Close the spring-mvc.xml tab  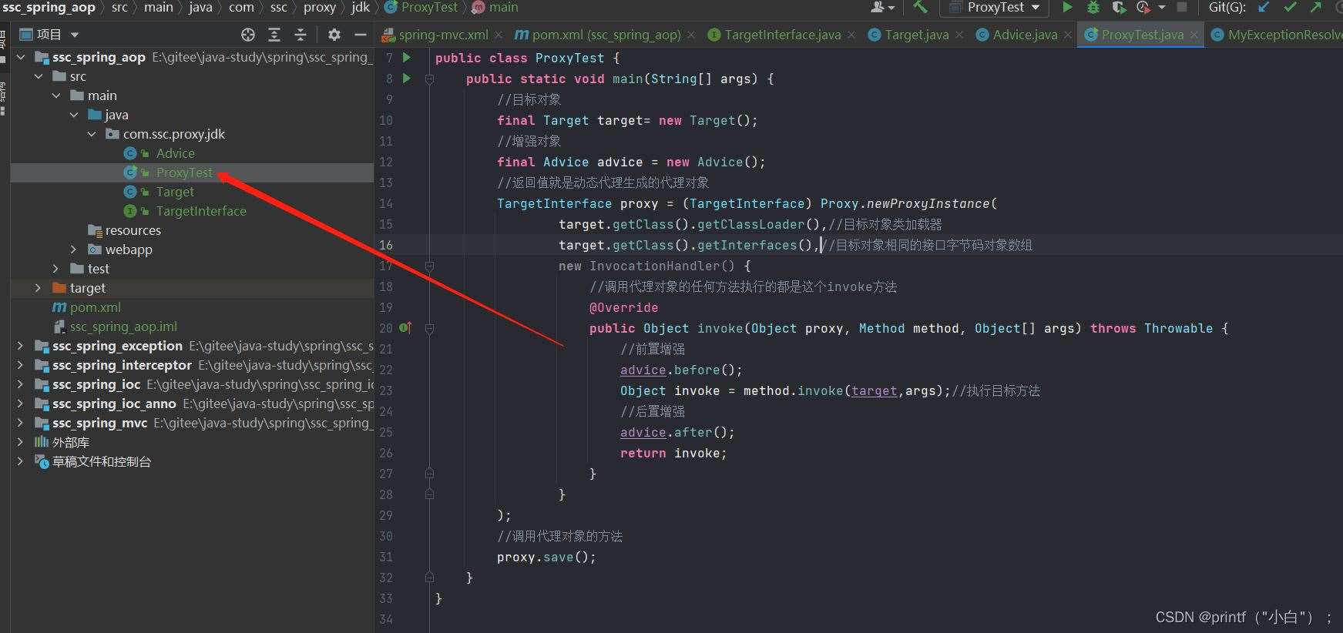(499, 35)
